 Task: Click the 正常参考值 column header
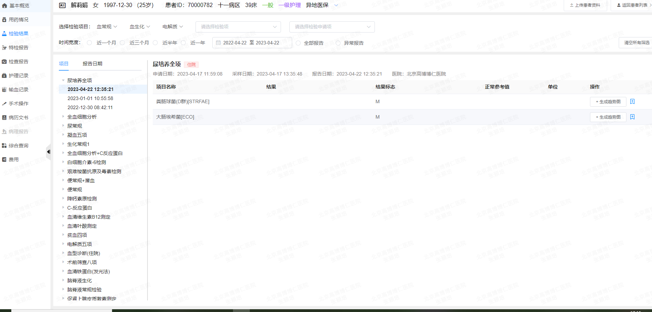click(497, 87)
